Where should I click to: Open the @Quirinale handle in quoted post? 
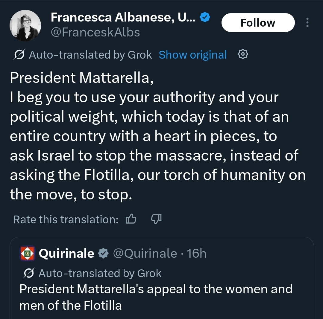[145, 254]
